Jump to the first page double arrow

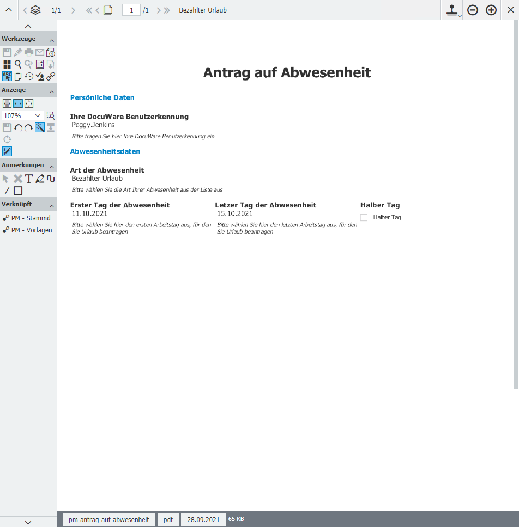[89, 10]
